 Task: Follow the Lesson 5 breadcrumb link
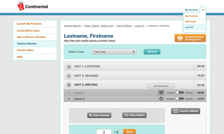pyautogui.click(x=139, y=26)
